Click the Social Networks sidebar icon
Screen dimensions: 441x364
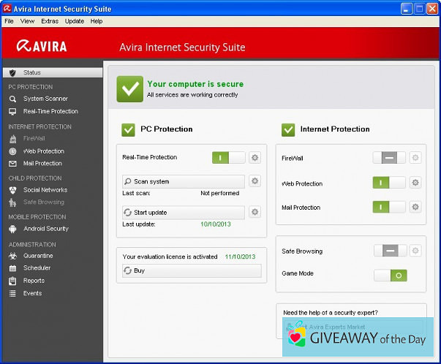[12, 190]
